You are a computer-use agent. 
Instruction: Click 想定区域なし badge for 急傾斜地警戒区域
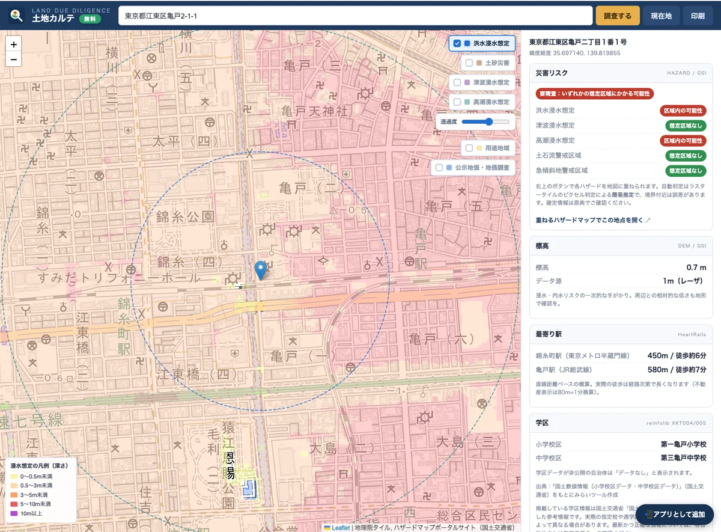pos(686,171)
